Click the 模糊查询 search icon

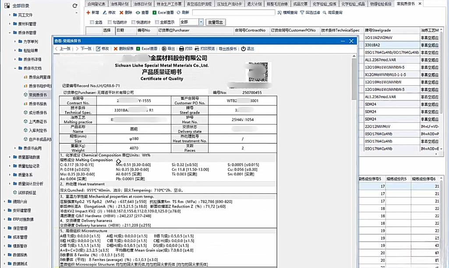[280, 13]
